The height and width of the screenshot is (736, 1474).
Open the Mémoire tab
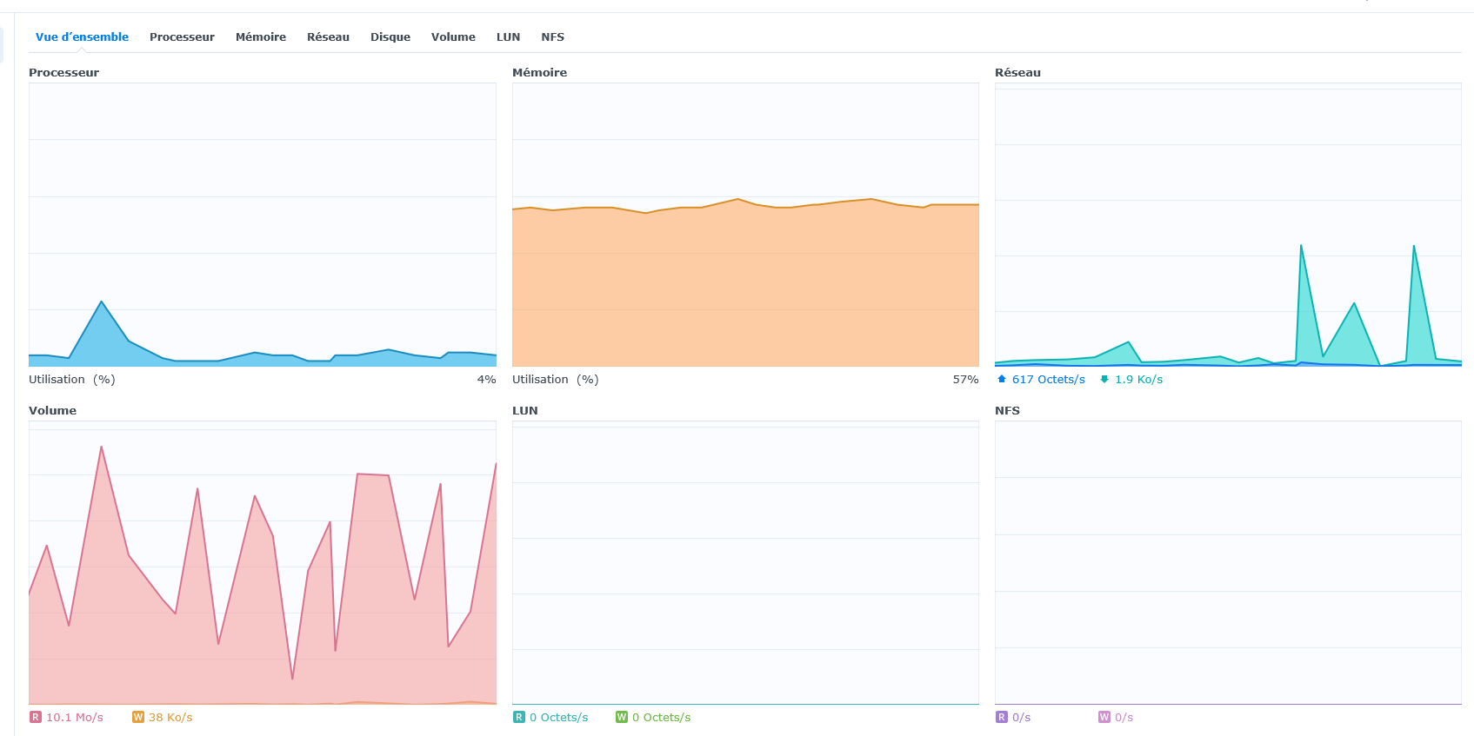tap(261, 37)
